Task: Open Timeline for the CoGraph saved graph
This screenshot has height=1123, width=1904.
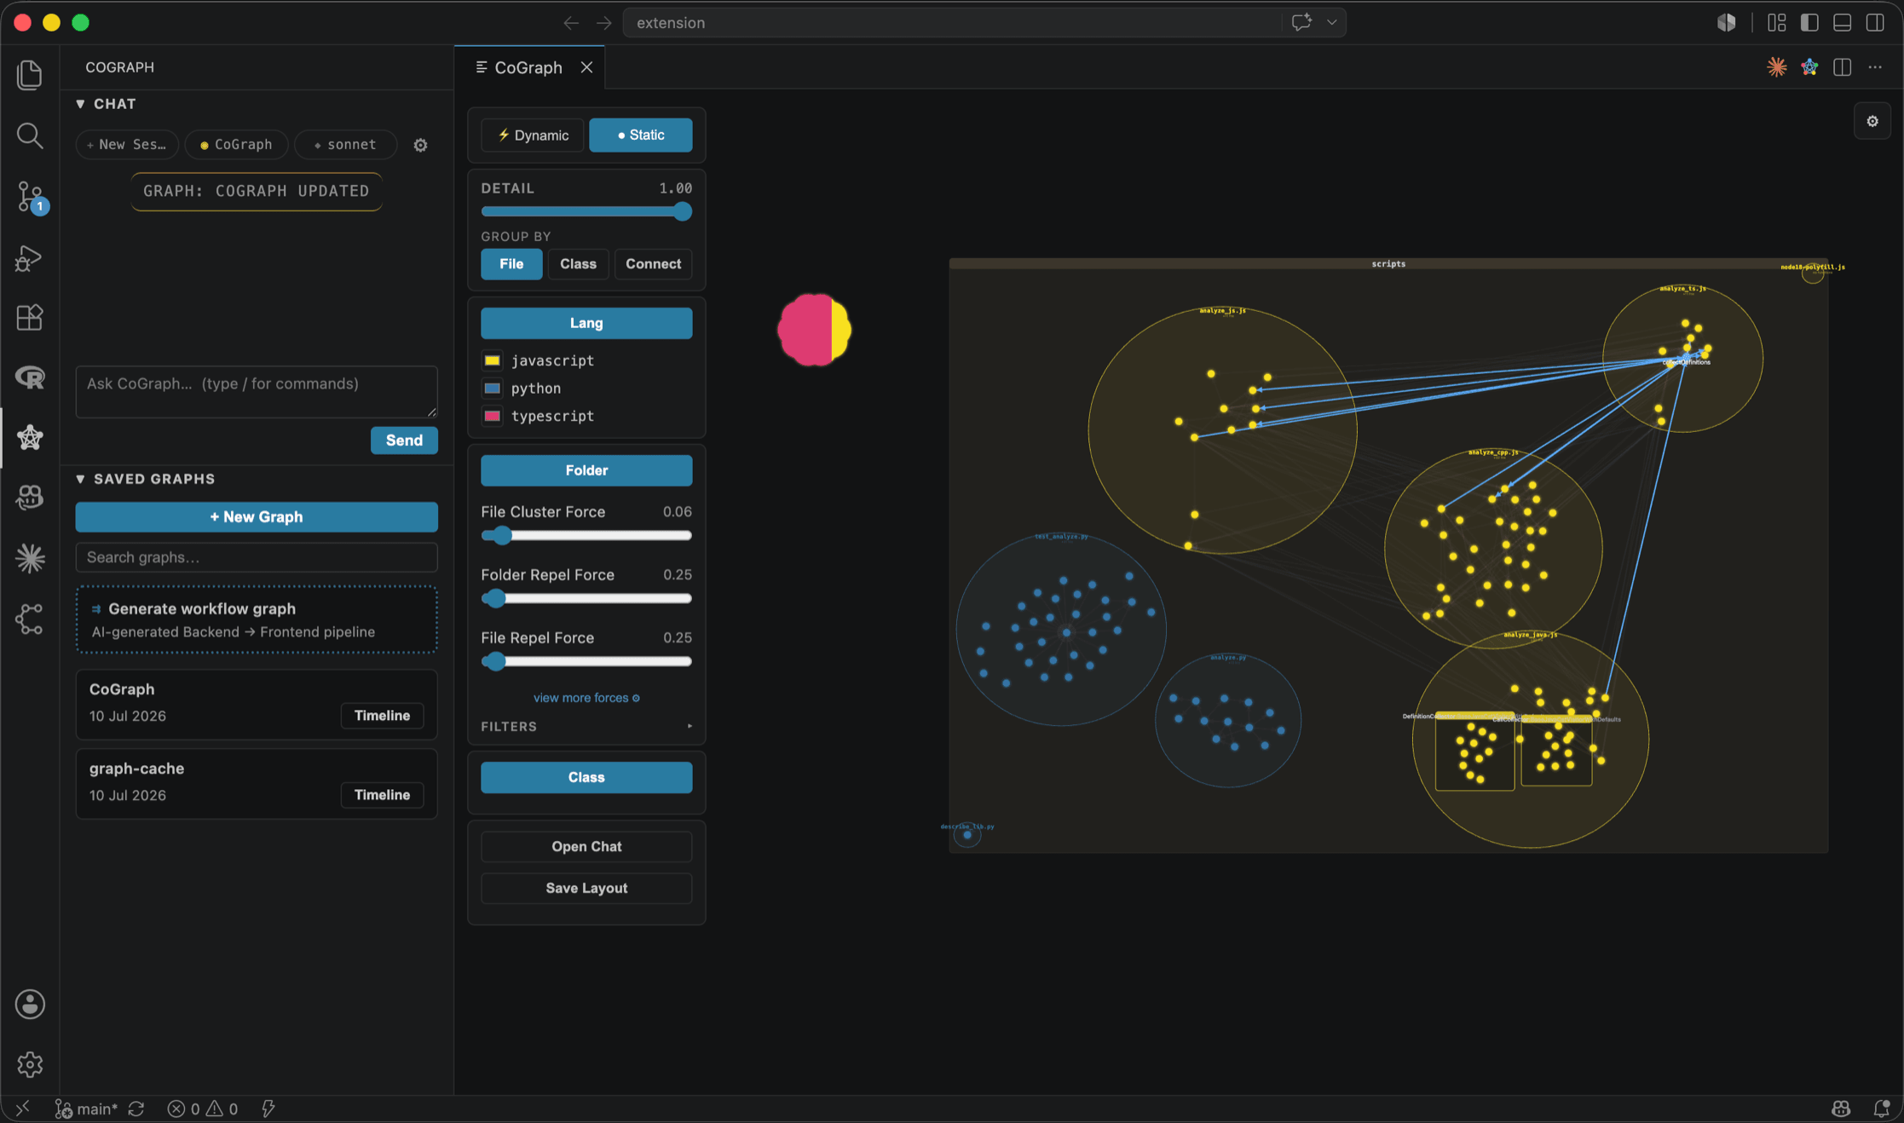Action: 382,716
